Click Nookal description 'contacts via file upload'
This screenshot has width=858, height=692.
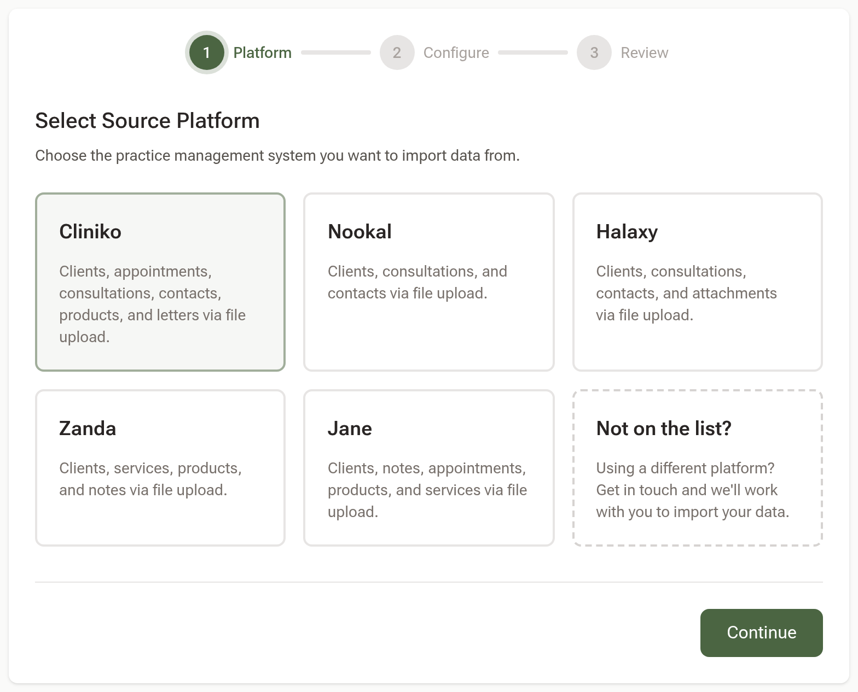pos(407,294)
